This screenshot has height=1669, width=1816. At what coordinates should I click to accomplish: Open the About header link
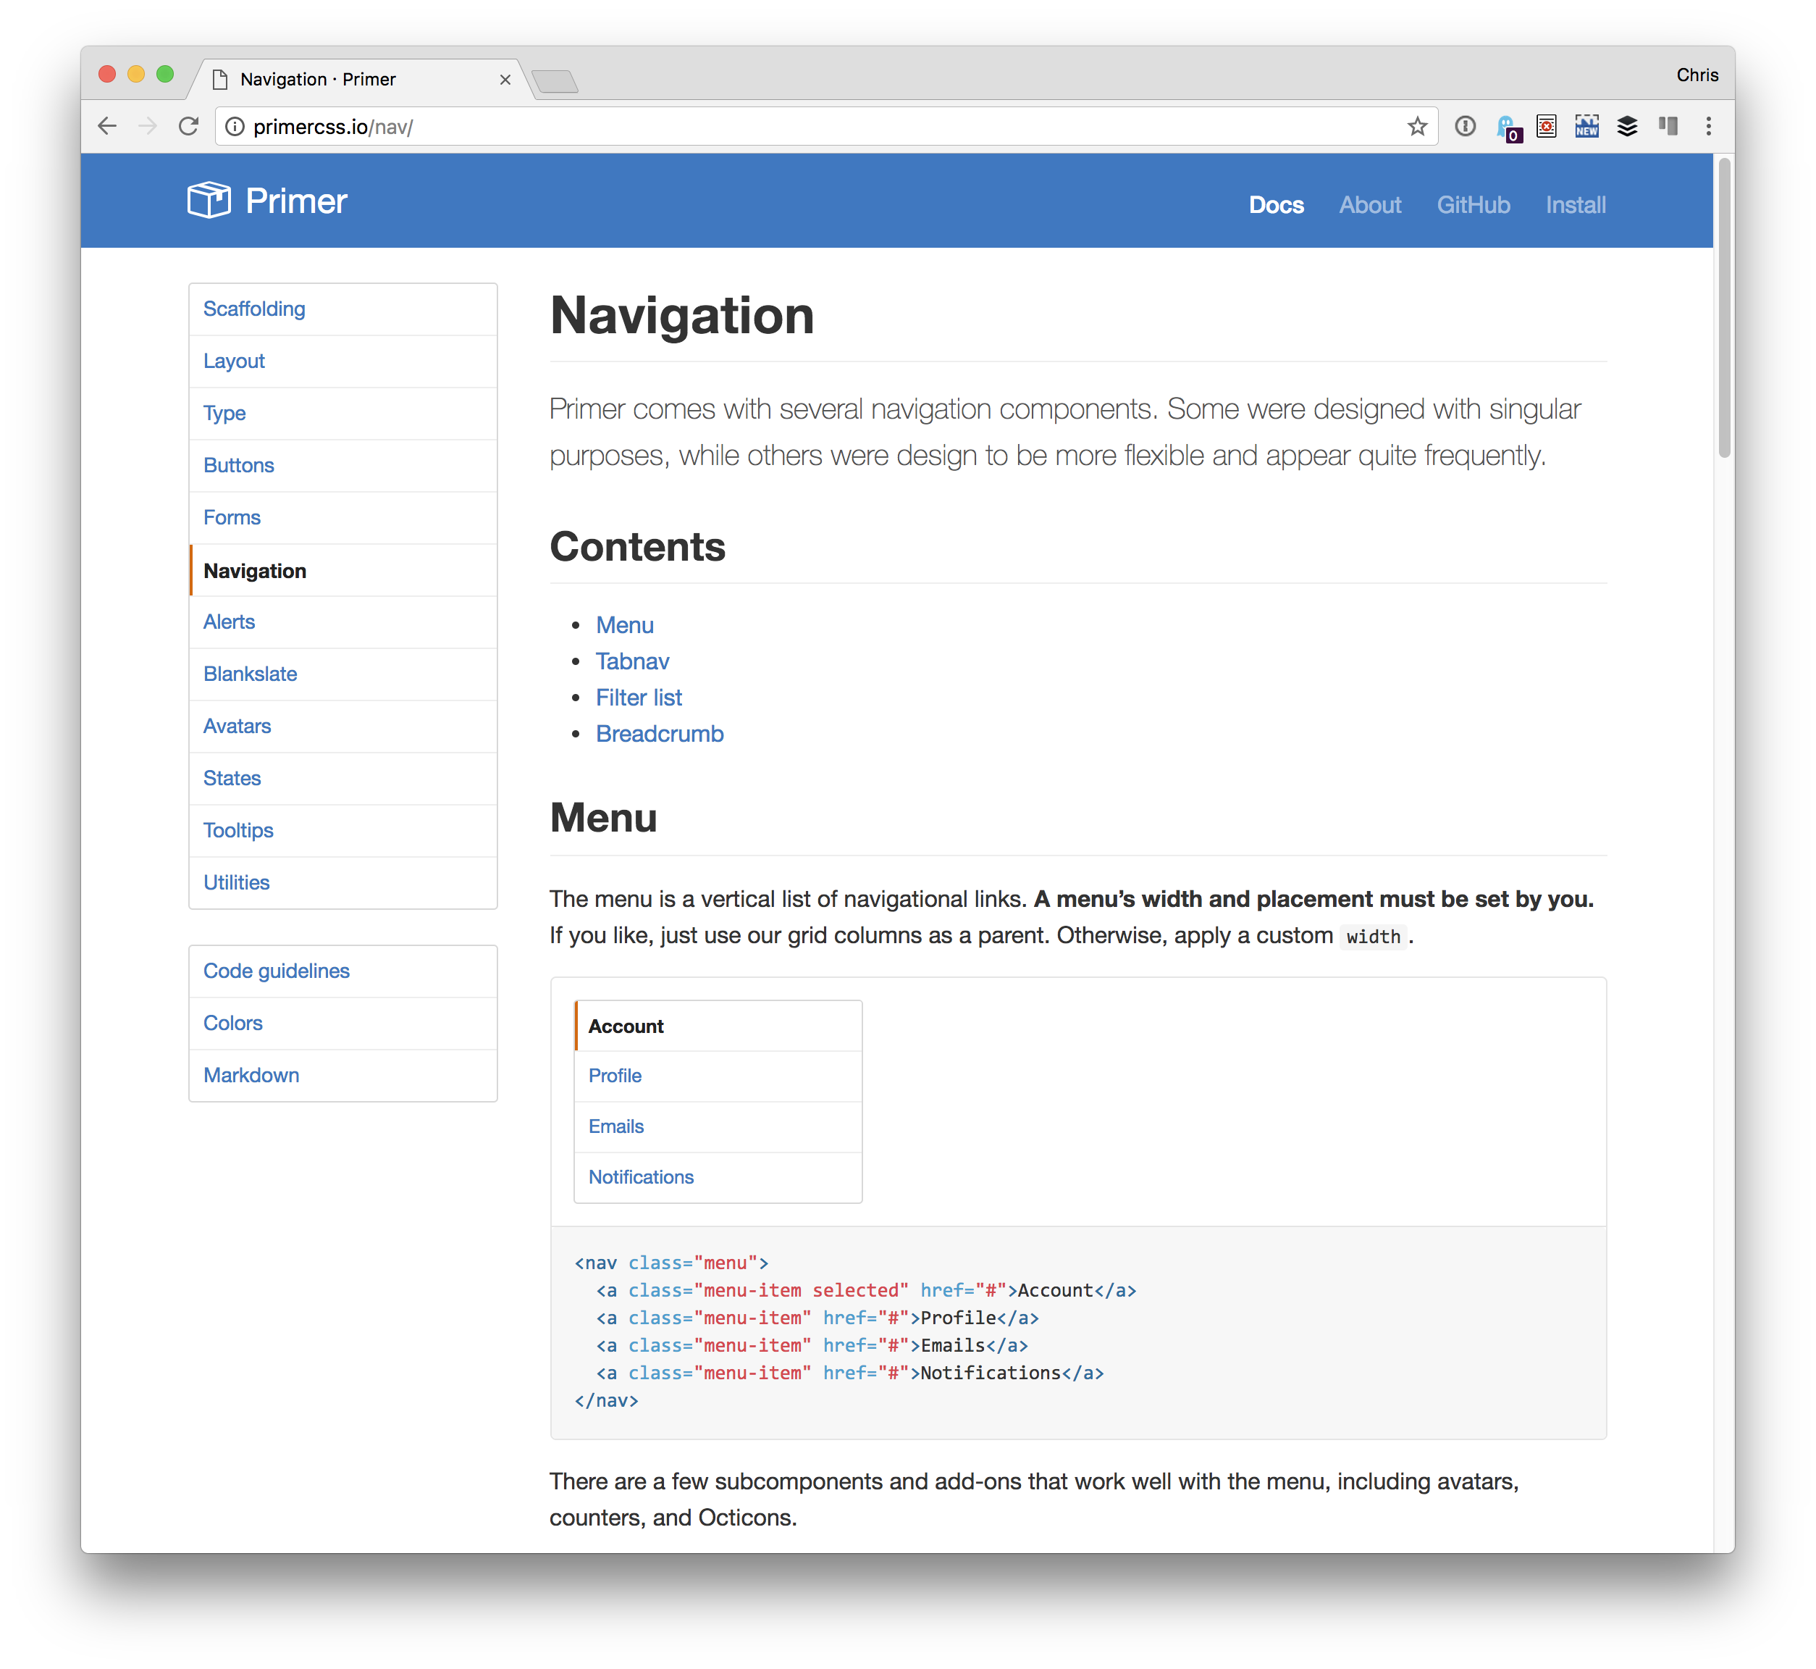pos(1370,205)
